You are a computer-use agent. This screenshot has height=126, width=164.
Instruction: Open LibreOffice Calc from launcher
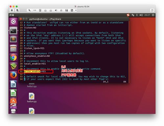pyautogui.click(x=13, y=93)
